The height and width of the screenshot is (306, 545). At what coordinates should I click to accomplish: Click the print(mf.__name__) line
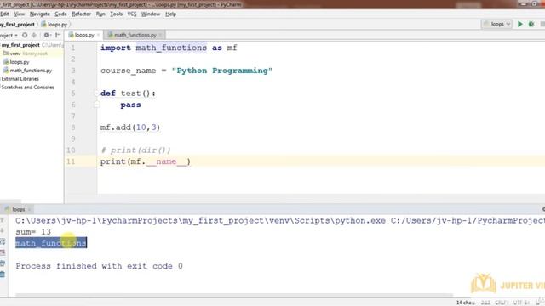click(146, 161)
